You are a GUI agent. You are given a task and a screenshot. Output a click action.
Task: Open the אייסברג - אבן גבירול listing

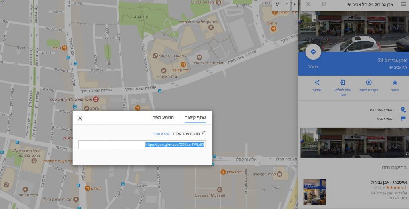click(388, 182)
